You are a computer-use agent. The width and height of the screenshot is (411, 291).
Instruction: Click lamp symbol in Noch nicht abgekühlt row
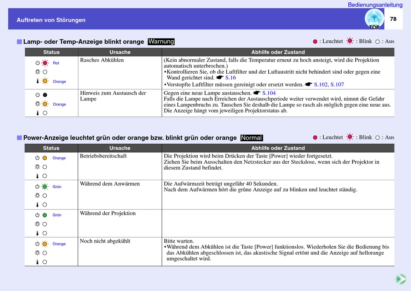coord(38,253)
